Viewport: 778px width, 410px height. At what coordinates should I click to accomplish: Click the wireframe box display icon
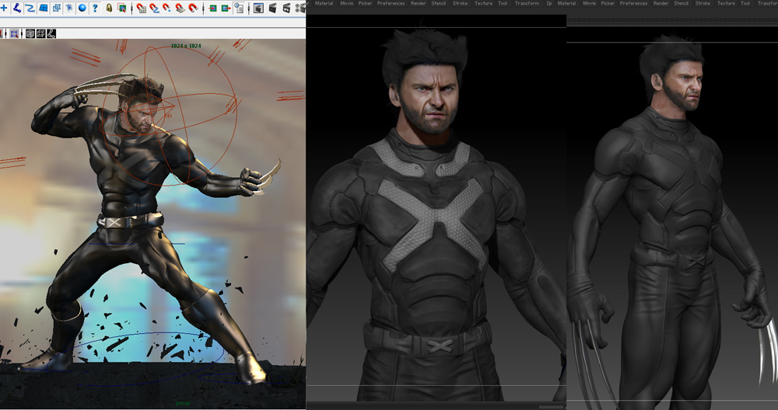click(x=40, y=33)
